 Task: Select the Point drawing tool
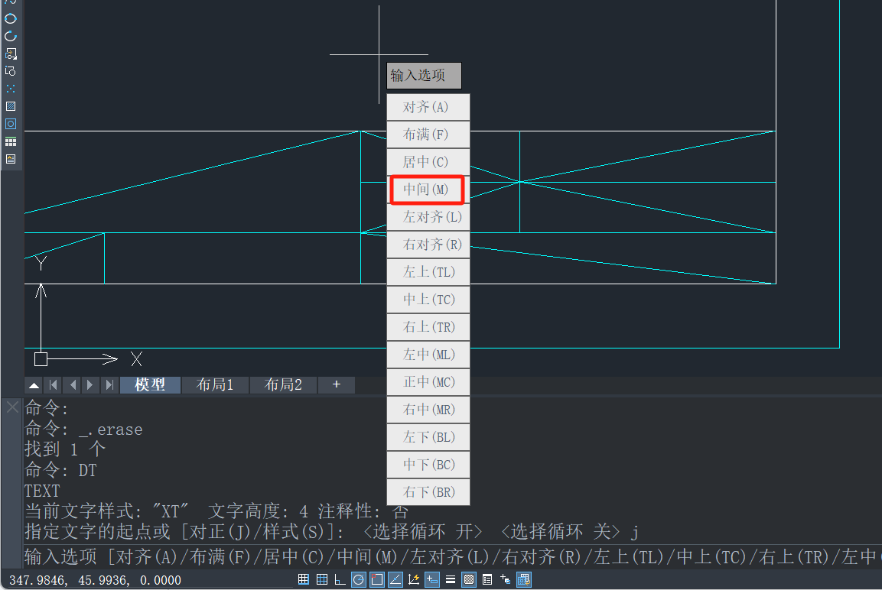point(11,89)
